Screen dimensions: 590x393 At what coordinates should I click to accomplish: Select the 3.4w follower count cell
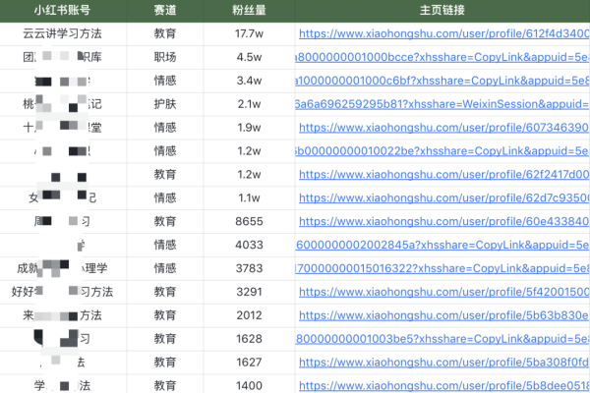(249, 81)
